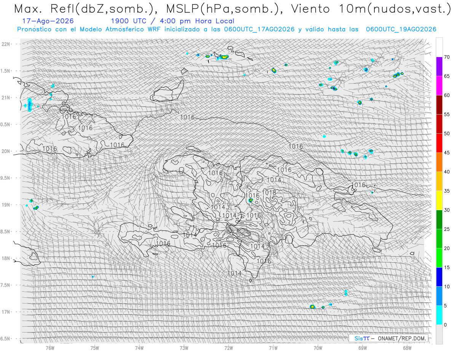Screen dimensions: 457x353
Task: Select the '69W' longitude label
Action: (363, 348)
